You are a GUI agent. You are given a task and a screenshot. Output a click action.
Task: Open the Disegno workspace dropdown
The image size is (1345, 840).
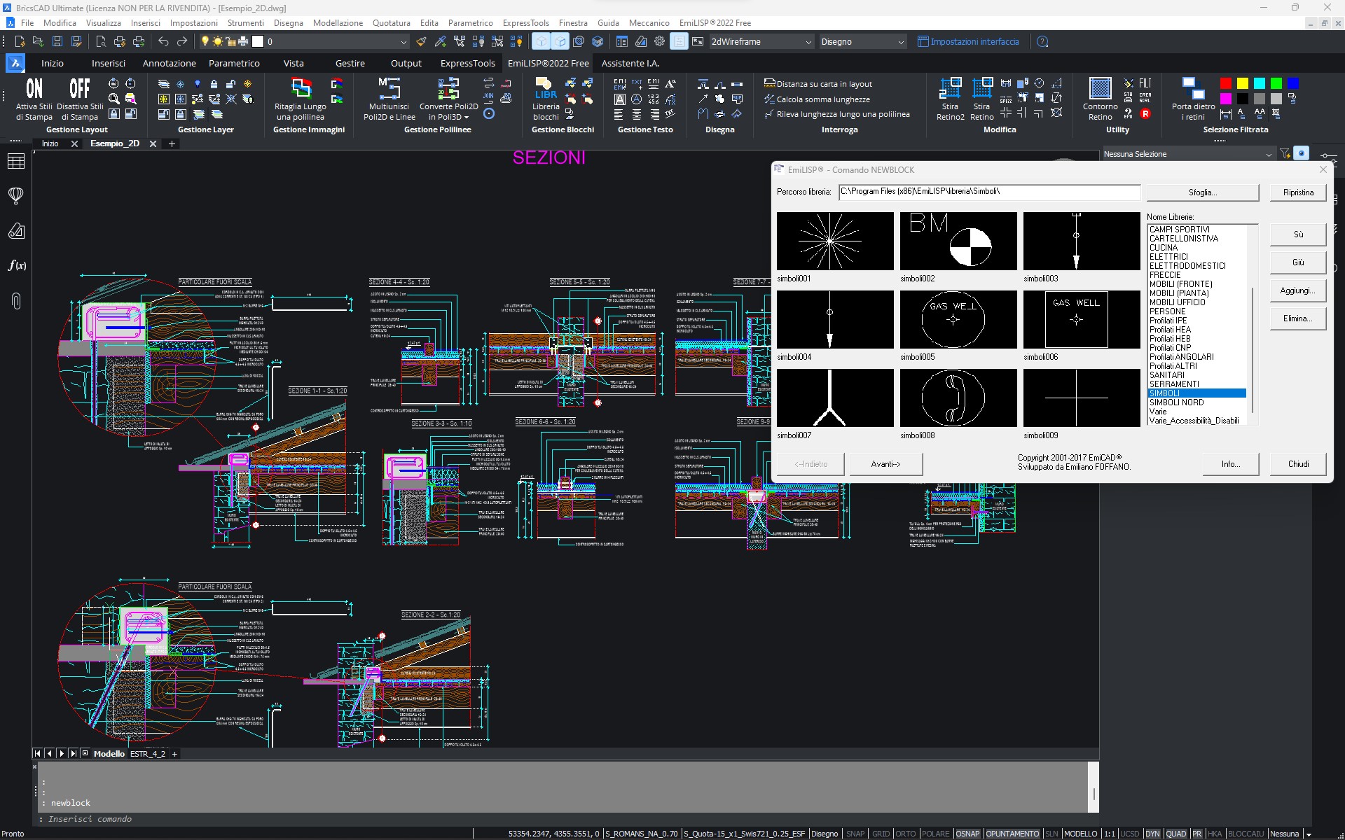click(901, 42)
